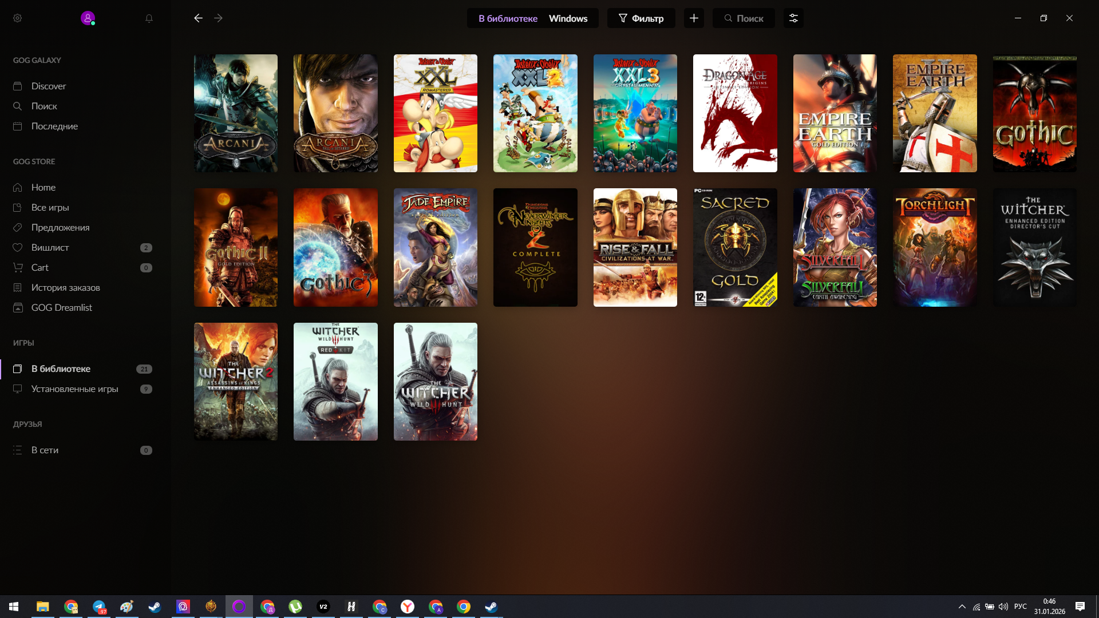Click the Поиск field in top bar

pyautogui.click(x=744, y=18)
